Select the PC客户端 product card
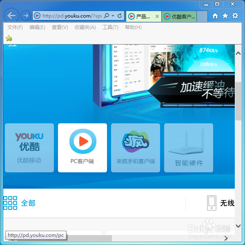Screen dimensions: 245x245 coord(82,148)
